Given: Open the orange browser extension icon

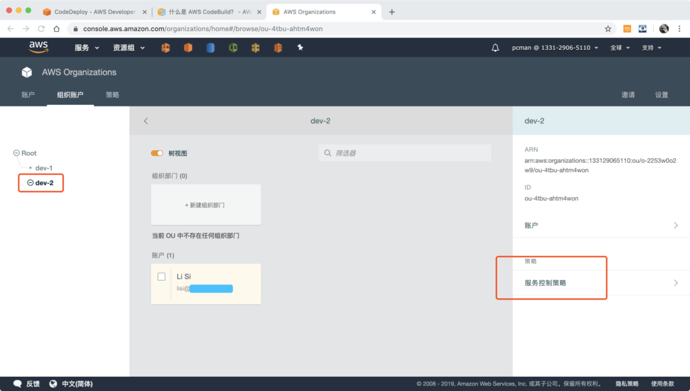Looking at the screenshot, I should (627, 29).
